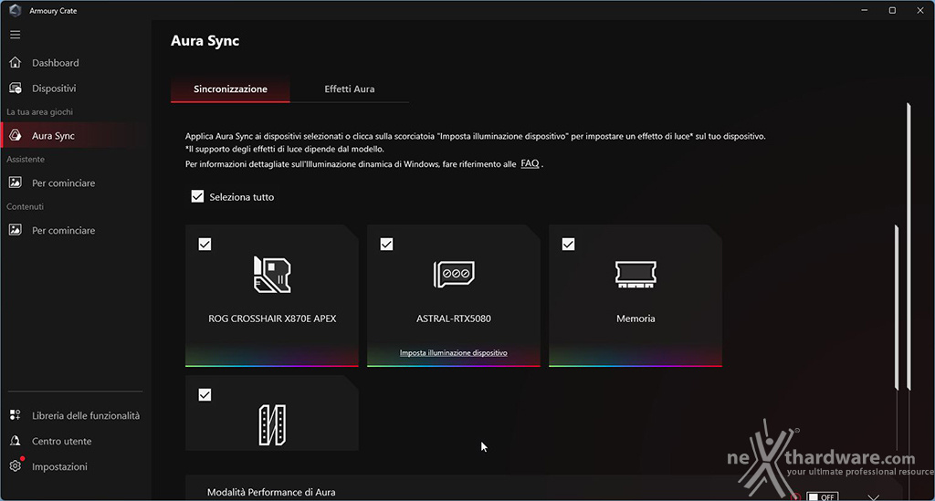
Task: Click the ROG CROSSHAIR X870E APEX label
Action: tap(272, 318)
